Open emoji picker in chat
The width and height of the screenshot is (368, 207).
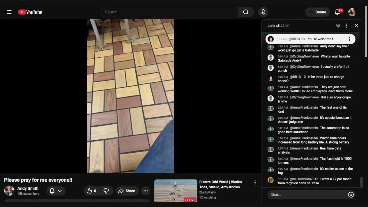[351, 195]
